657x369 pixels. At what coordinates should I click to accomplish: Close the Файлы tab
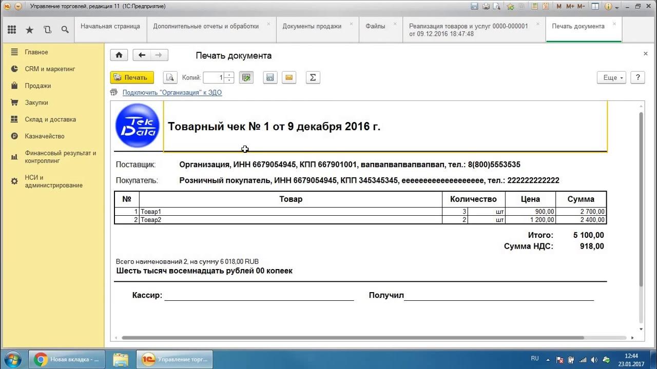pos(395,24)
